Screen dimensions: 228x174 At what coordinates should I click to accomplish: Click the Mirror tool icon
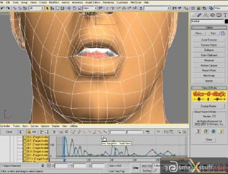pyautogui.click(x=174, y=8)
